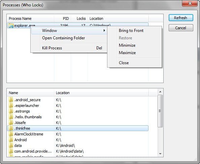Close the Processes (Who Locks) dialog
200x164 pixels.
click(190, 3)
